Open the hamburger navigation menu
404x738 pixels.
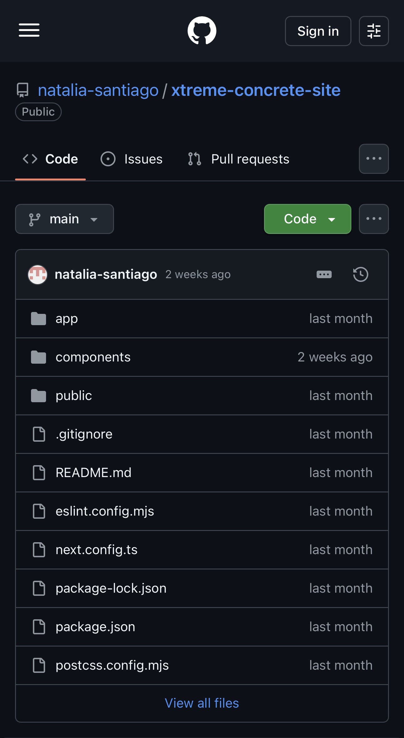pos(29,30)
